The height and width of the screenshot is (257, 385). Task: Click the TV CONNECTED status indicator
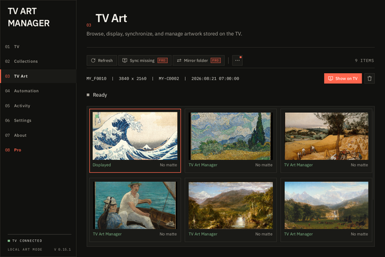(25, 240)
